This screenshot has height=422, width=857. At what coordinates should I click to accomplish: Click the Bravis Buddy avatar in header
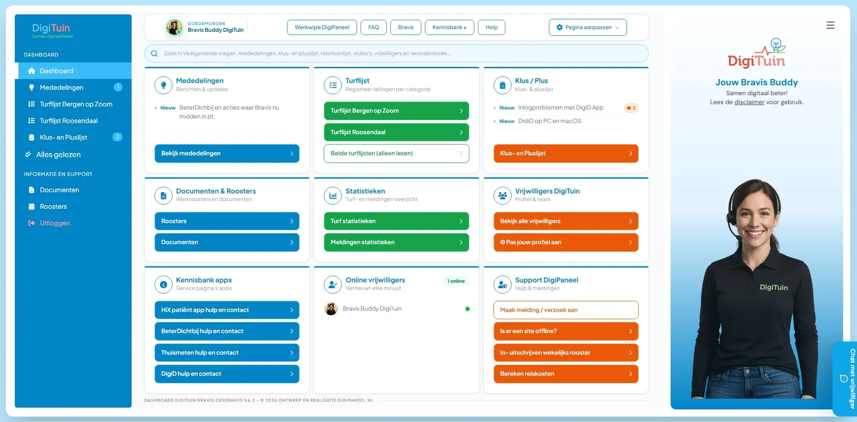point(174,27)
